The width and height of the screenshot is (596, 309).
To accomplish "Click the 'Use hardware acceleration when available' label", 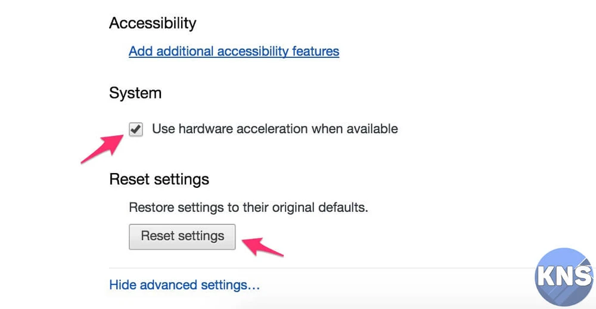I will tap(275, 129).
